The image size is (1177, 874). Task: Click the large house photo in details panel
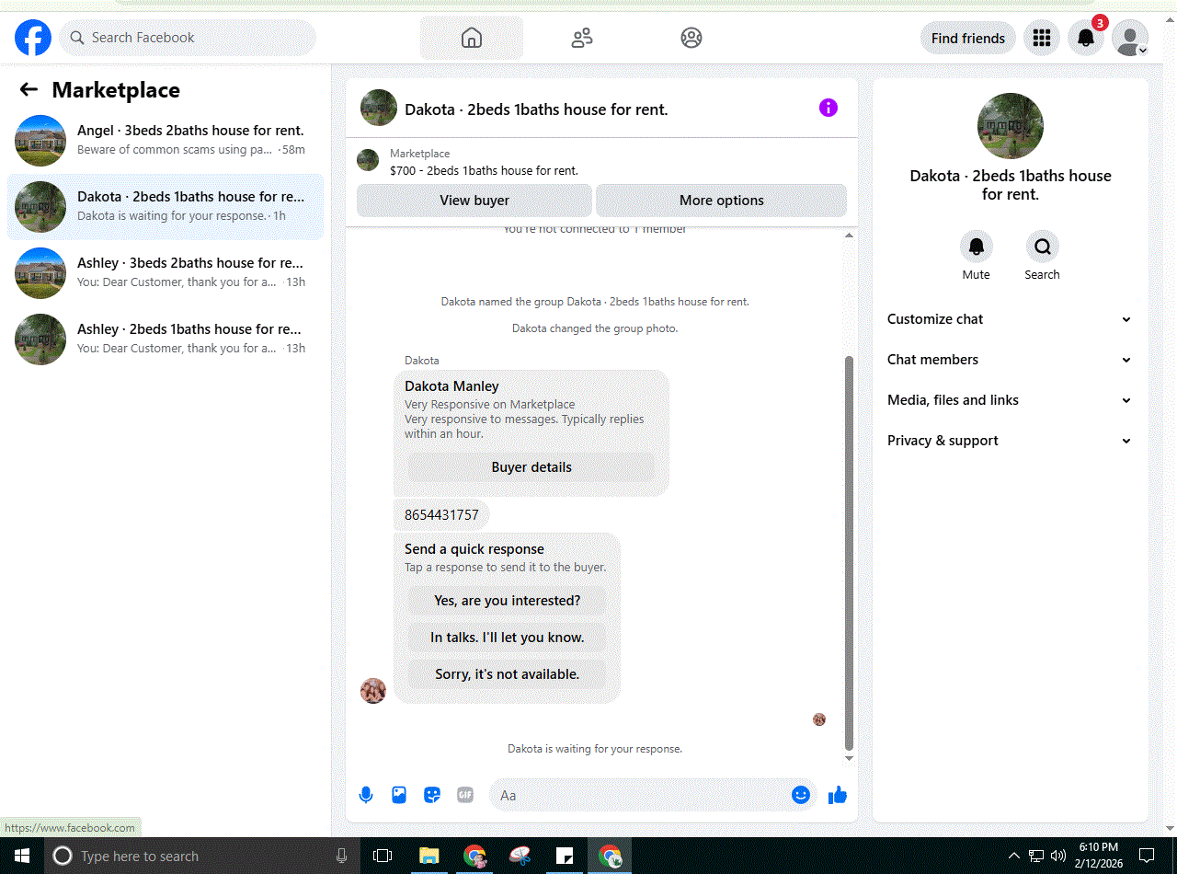[x=1011, y=126]
